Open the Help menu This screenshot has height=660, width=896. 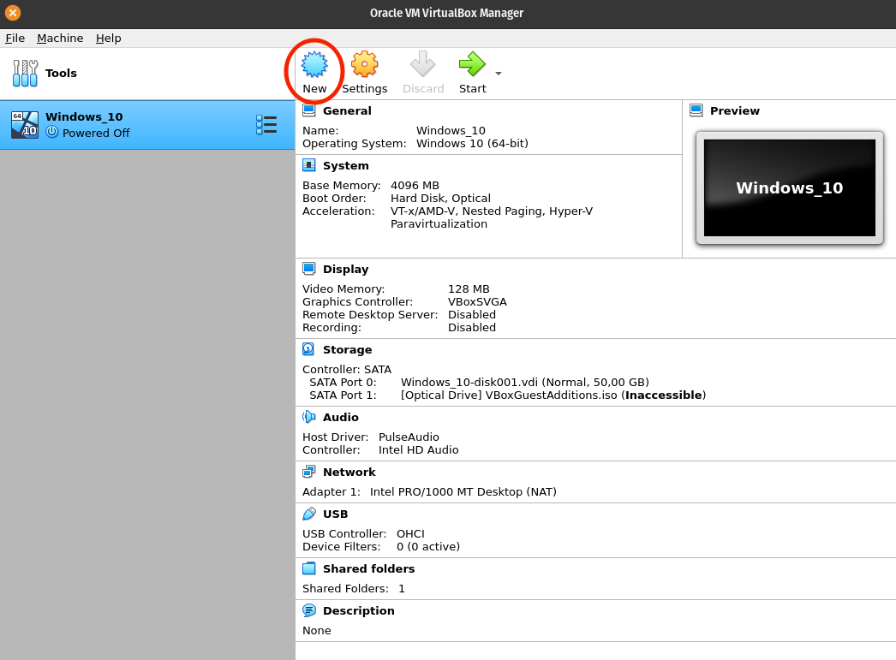[x=108, y=38]
